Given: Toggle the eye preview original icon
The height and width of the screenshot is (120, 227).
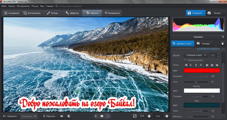Looking at the screenshot, I should 62,116.
